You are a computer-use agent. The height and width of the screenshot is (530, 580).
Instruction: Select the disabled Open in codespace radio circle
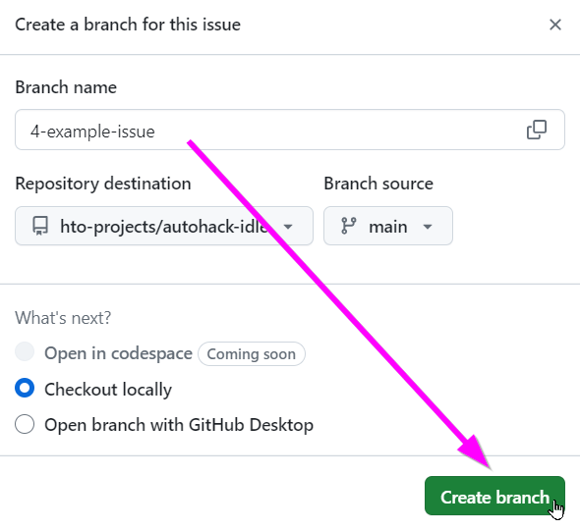(x=25, y=351)
